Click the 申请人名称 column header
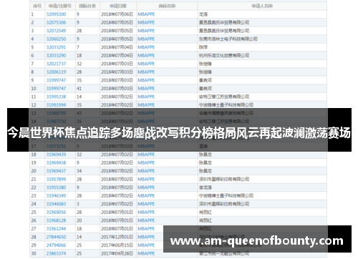The width and height of the screenshot is (358, 259). [x=262, y=6]
